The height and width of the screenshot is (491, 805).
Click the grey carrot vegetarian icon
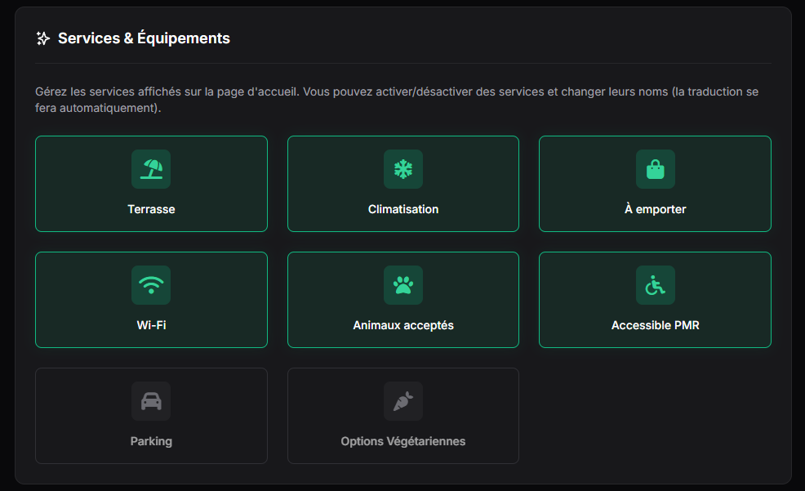coord(403,401)
